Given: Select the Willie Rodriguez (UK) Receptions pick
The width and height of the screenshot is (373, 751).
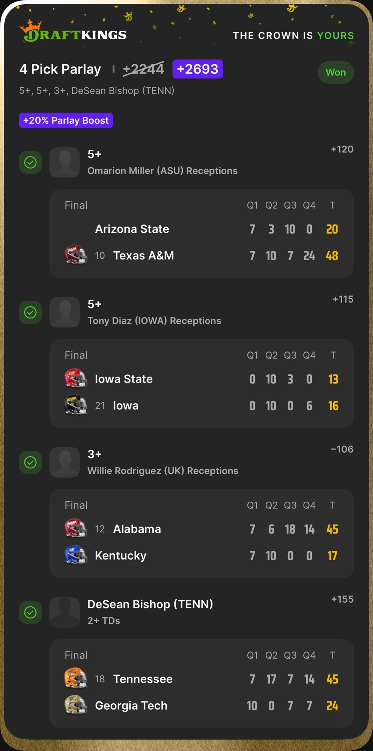Looking at the screenshot, I should pos(163,471).
